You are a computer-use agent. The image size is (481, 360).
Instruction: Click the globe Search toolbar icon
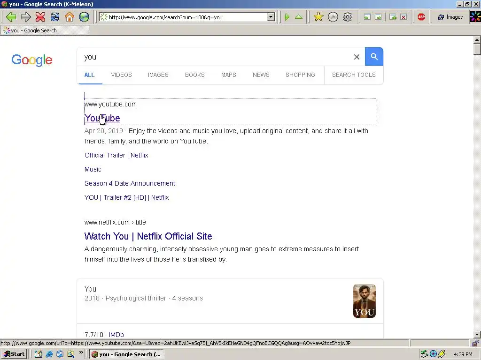[84, 17]
